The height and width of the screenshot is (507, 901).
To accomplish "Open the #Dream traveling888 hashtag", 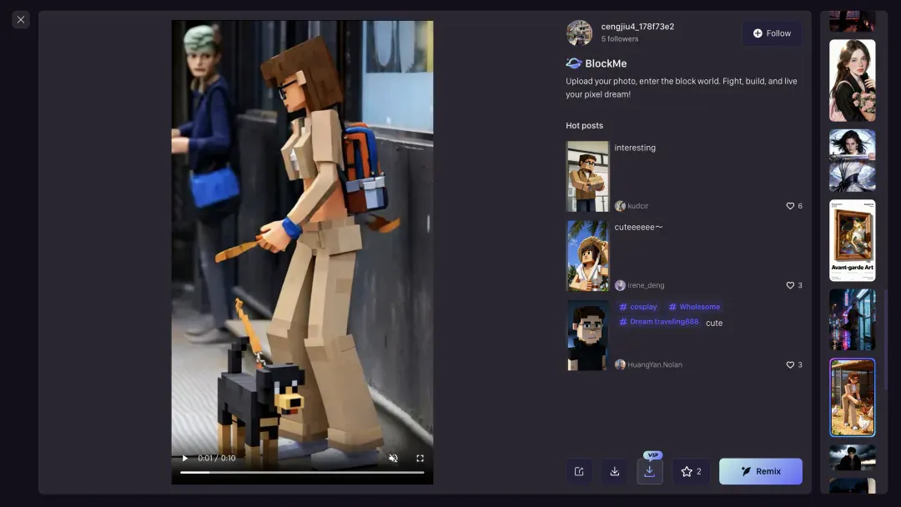I will pos(658,322).
